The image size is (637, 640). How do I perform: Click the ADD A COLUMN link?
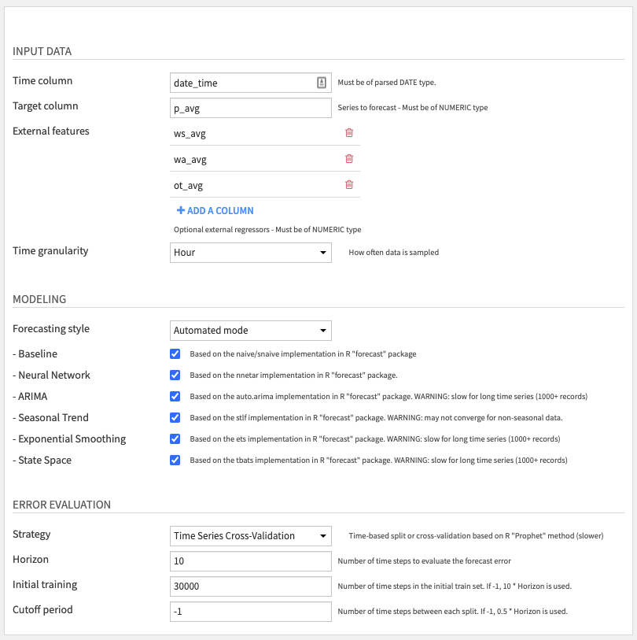point(215,211)
